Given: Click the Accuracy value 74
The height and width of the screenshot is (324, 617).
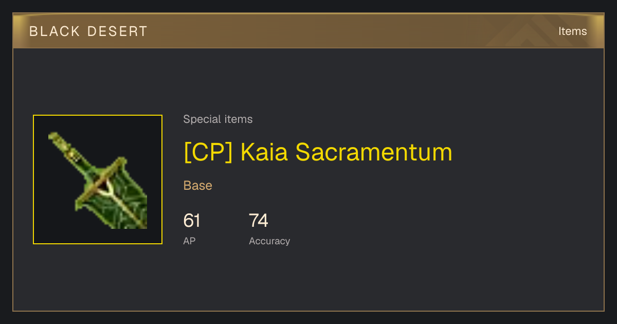Looking at the screenshot, I should click(259, 221).
